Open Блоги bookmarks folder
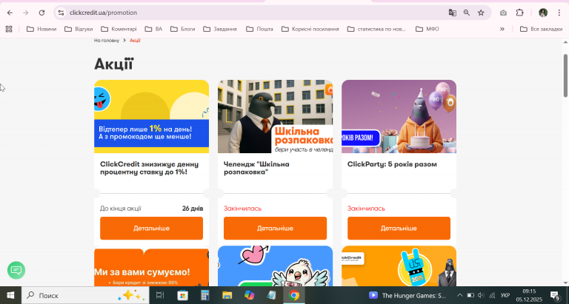 tap(183, 29)
